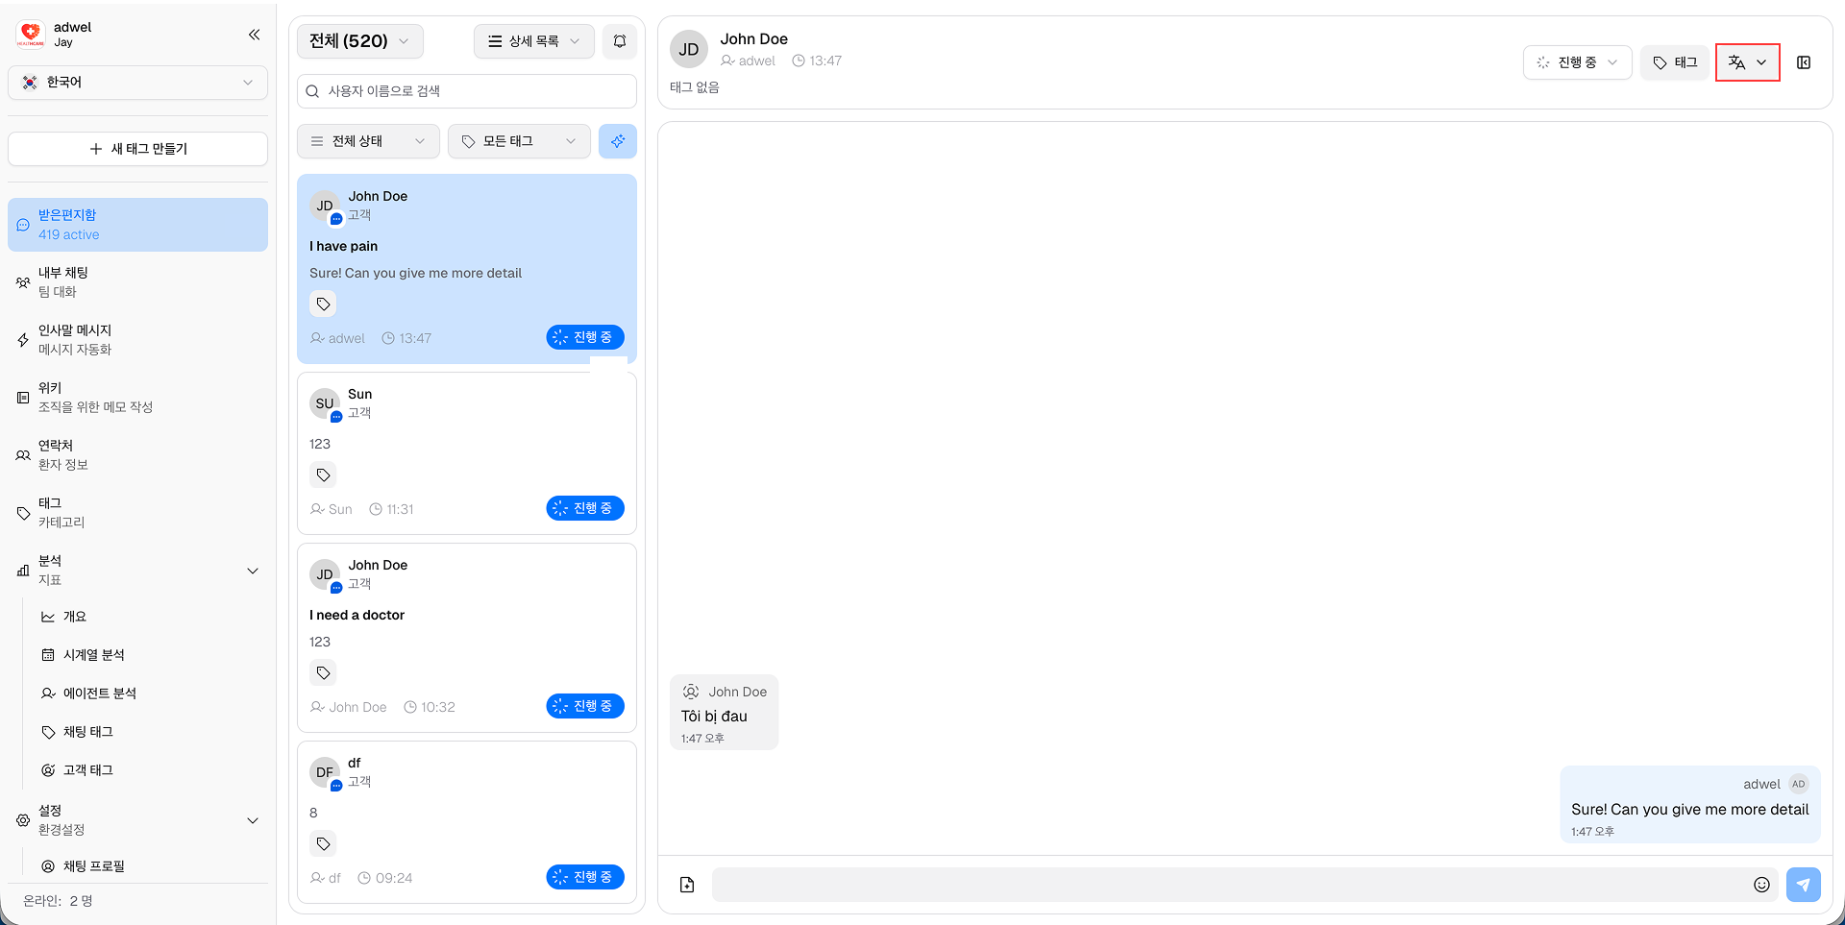Open the 상세 목록 view dropdown

tap(533, 41)
